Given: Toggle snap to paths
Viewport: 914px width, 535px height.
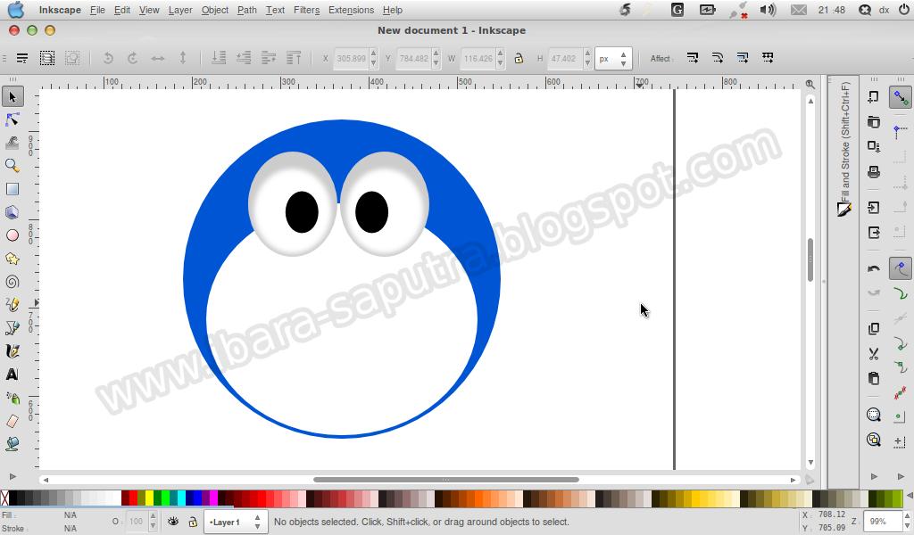Looking at the screenshot, I should (x=901, y=293).
